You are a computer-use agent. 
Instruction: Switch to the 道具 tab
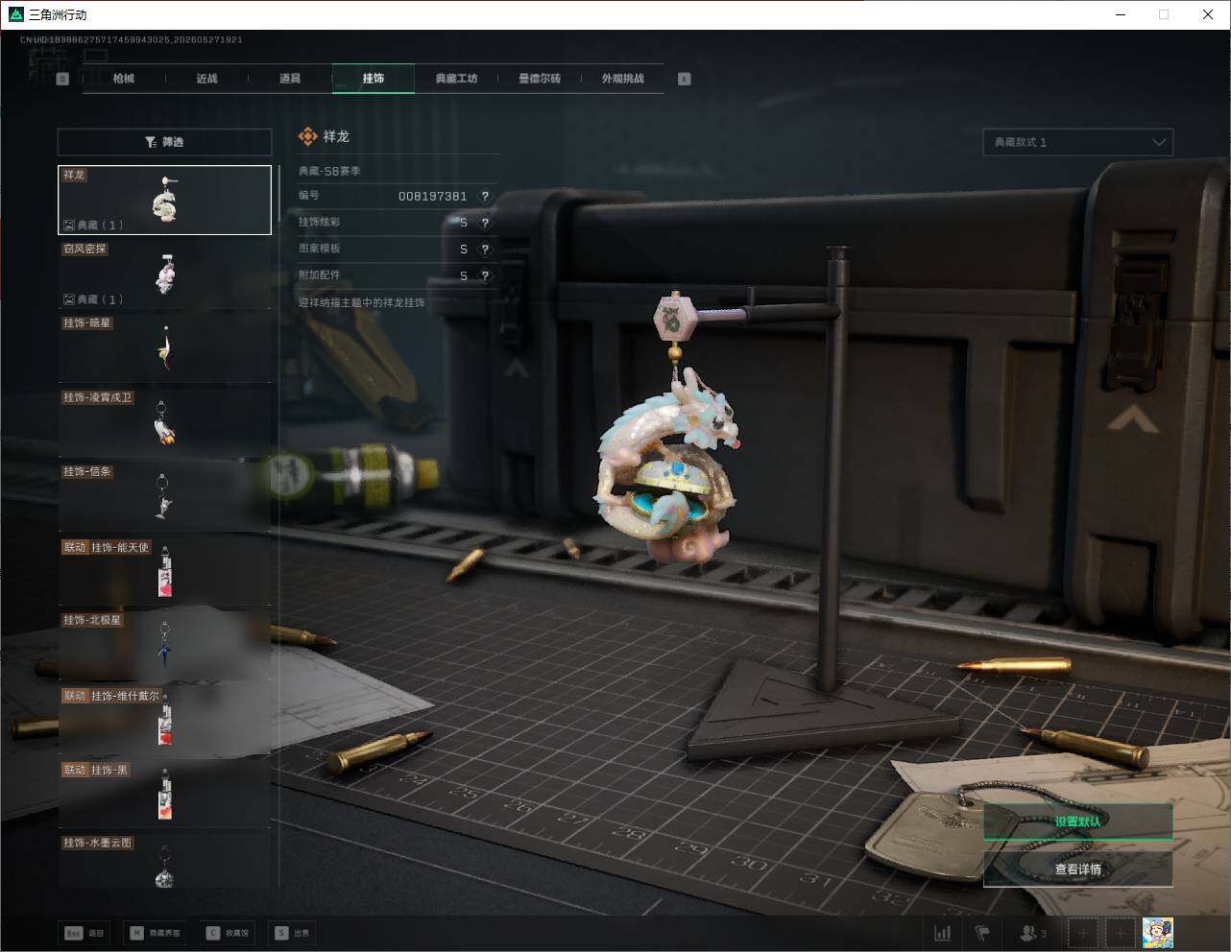[290, 79]
